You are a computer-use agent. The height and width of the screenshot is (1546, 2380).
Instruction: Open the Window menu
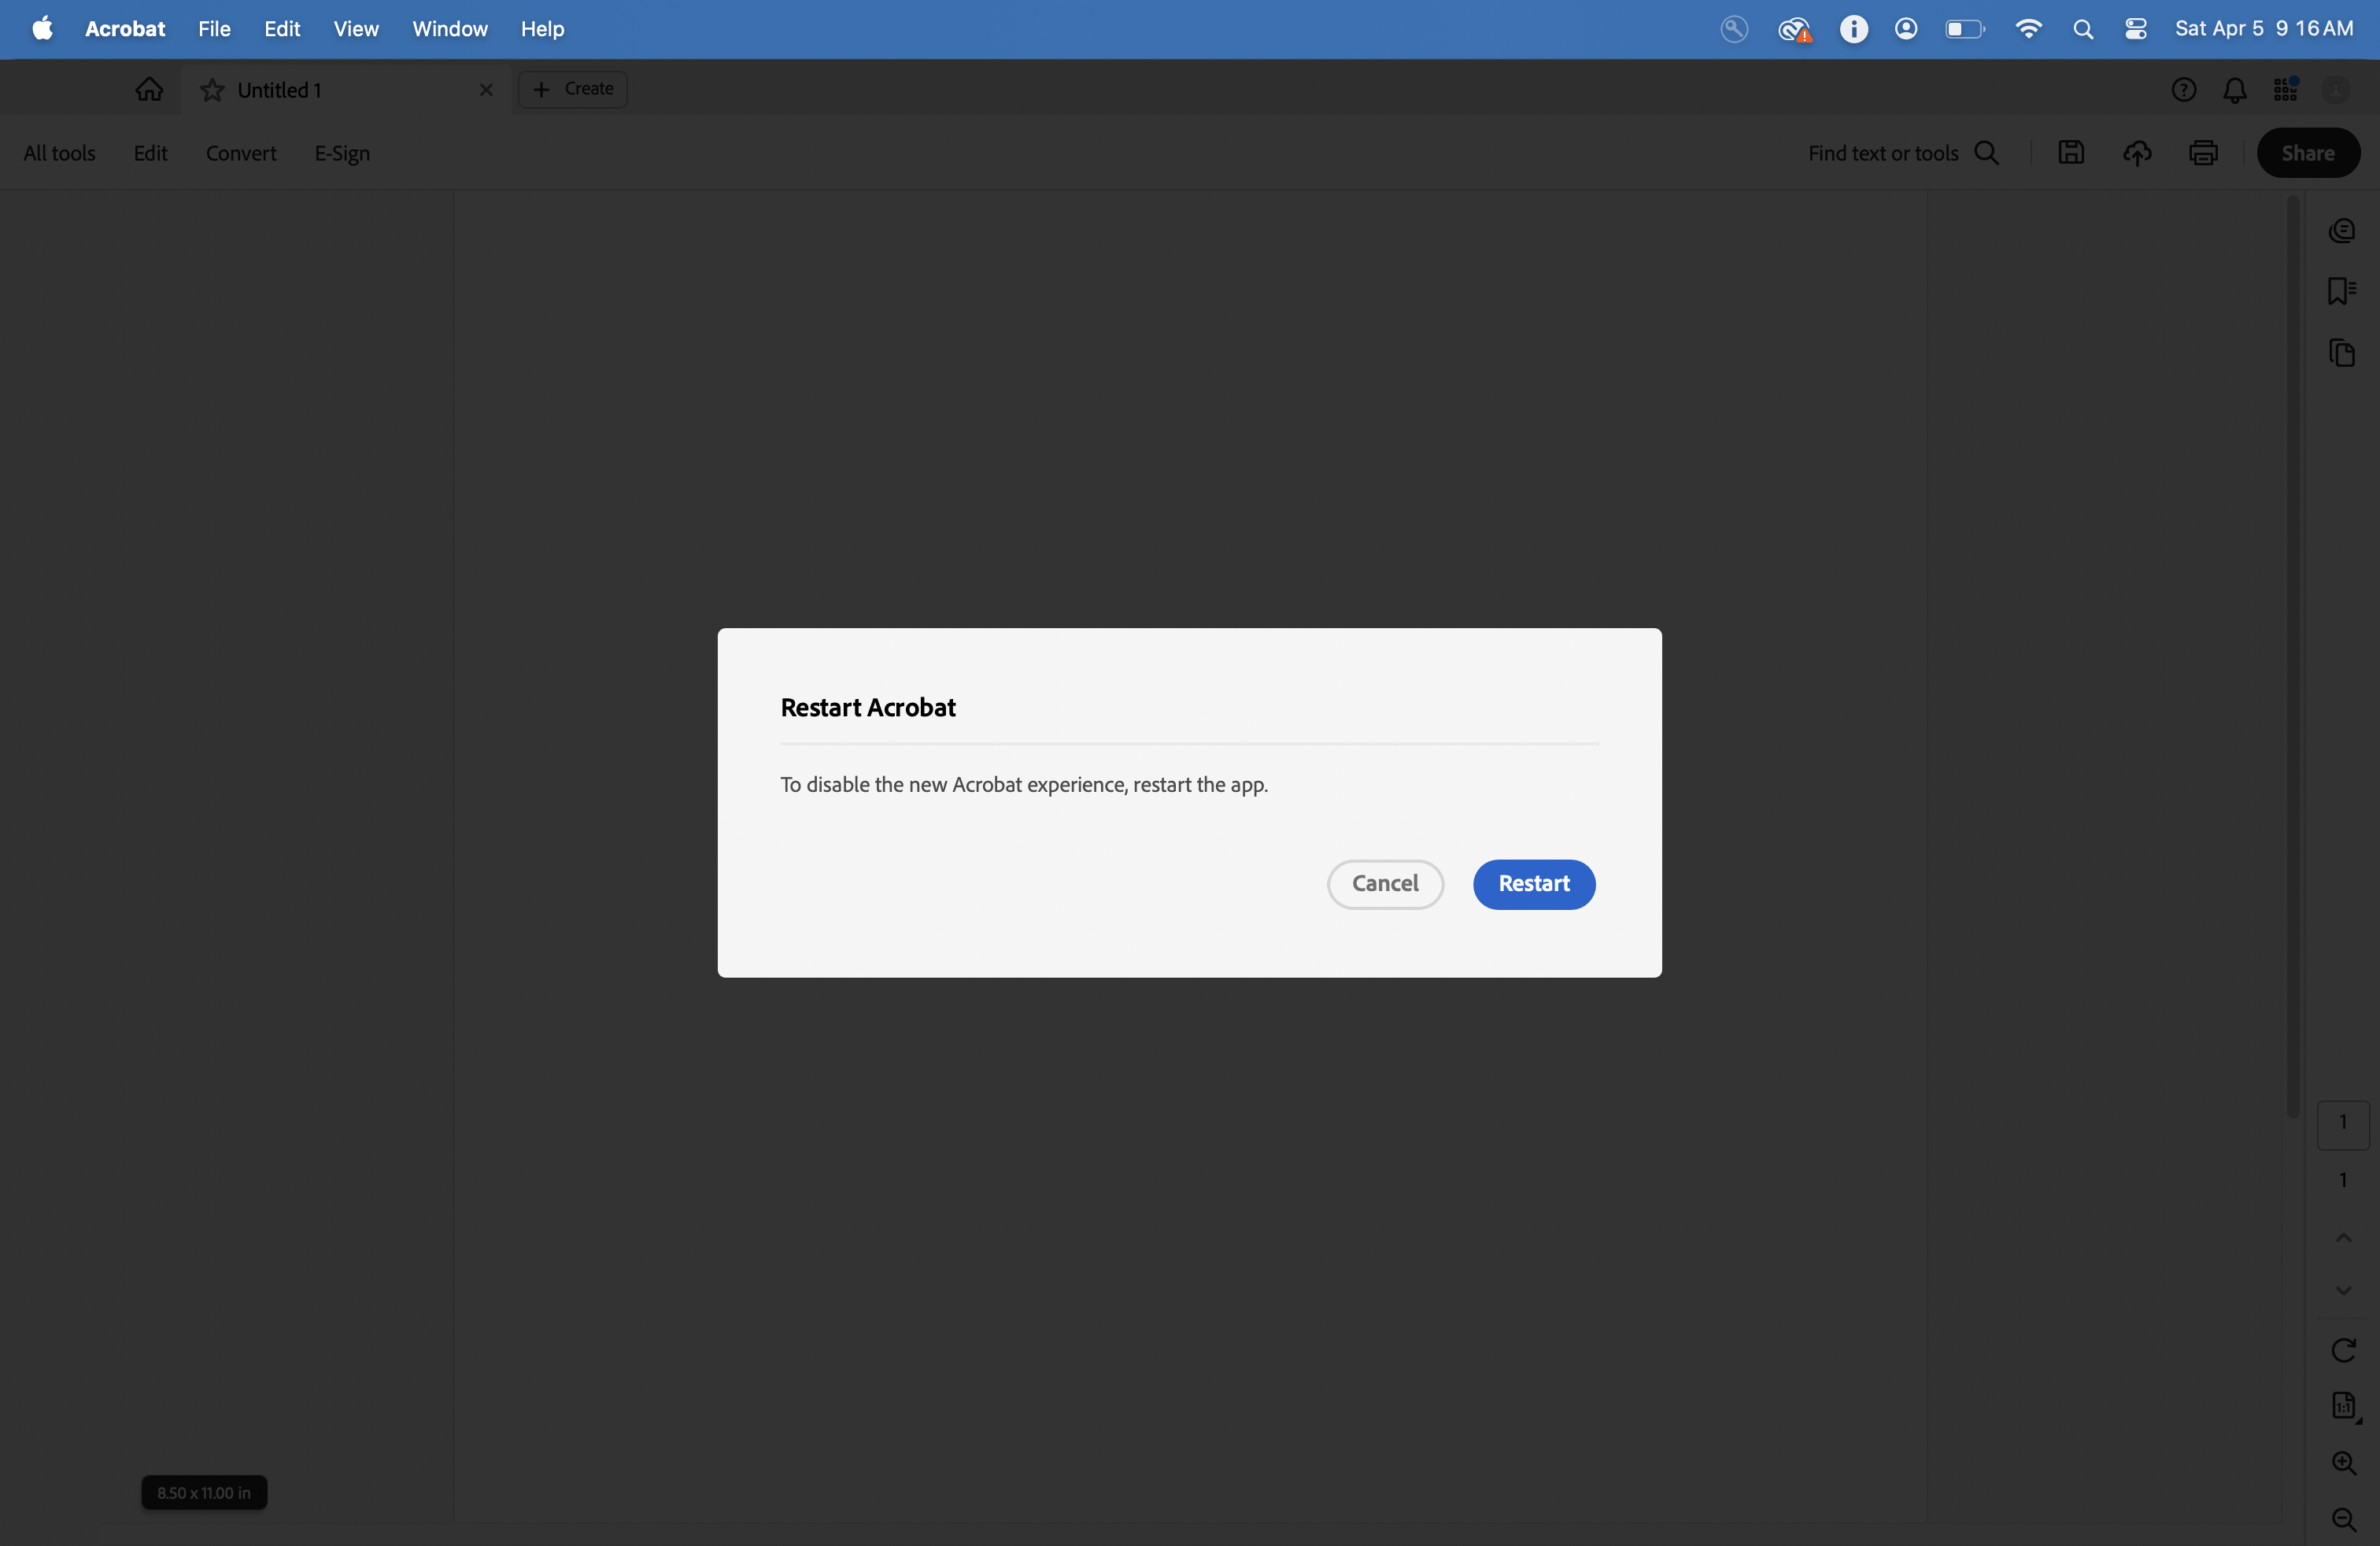449,29
